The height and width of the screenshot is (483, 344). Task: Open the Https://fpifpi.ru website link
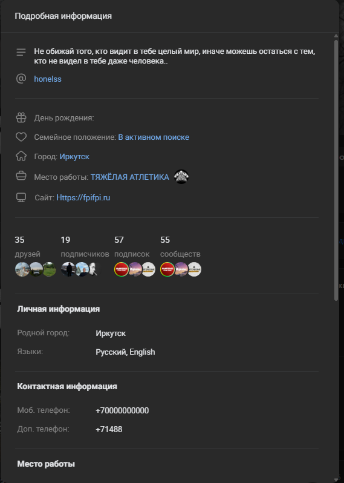point(83,197)
